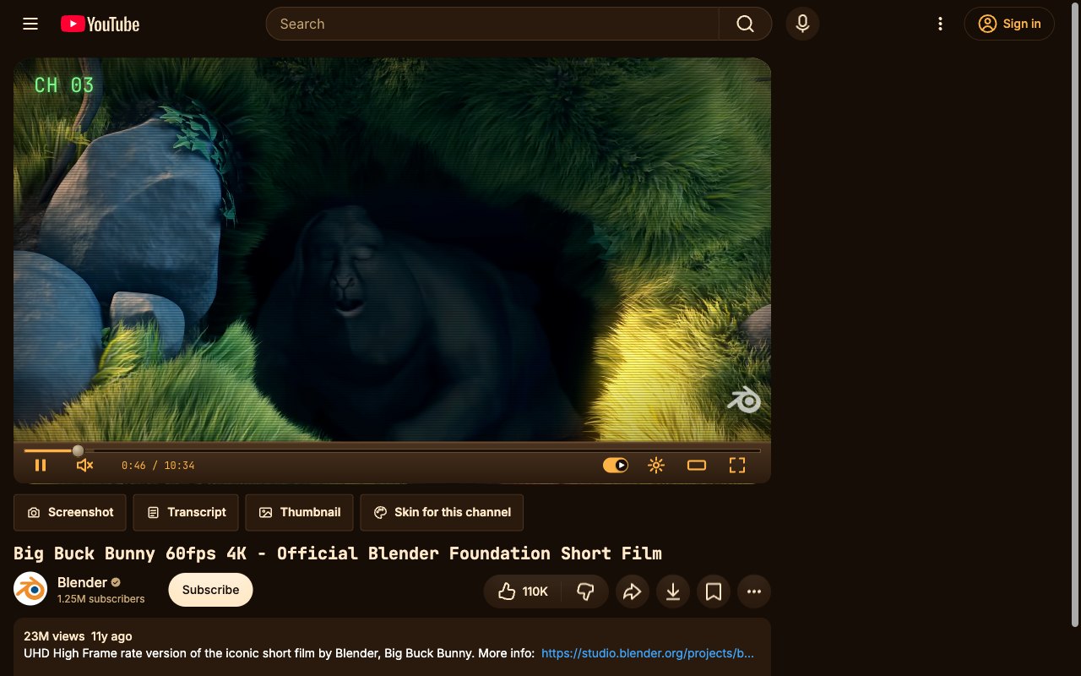Click '1.25M subscribers' text

click(x=101, y=598)
